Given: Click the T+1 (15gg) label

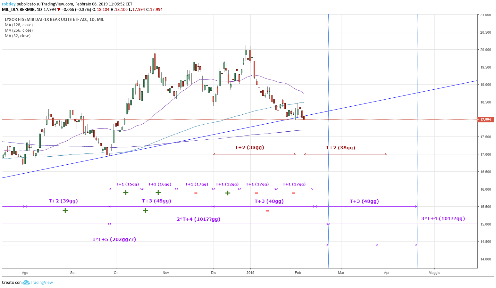Looking at the screenshot, I should click(x=127, y=184).
